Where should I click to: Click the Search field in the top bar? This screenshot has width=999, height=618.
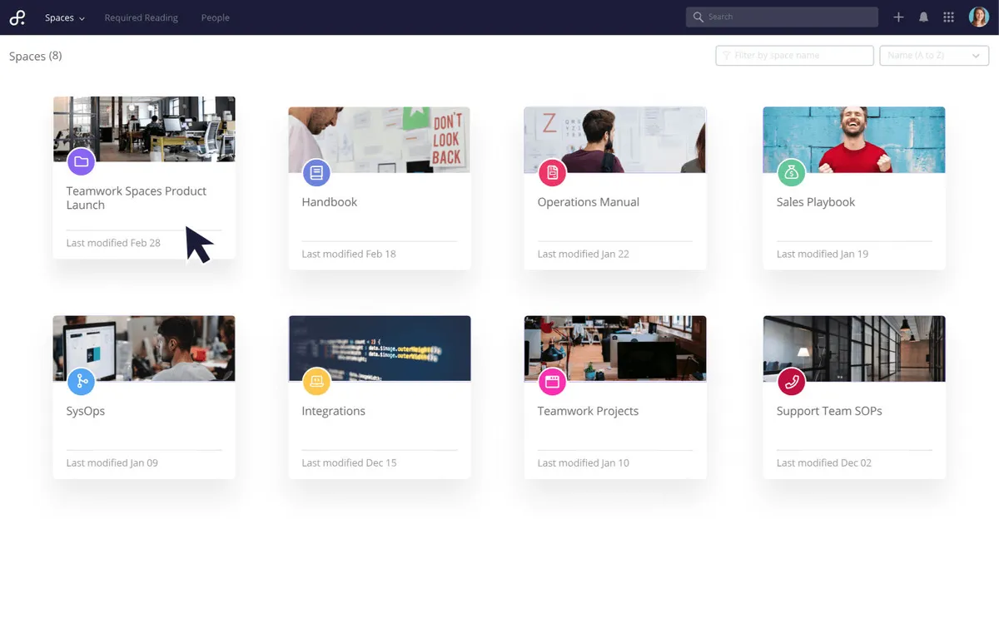782,17
